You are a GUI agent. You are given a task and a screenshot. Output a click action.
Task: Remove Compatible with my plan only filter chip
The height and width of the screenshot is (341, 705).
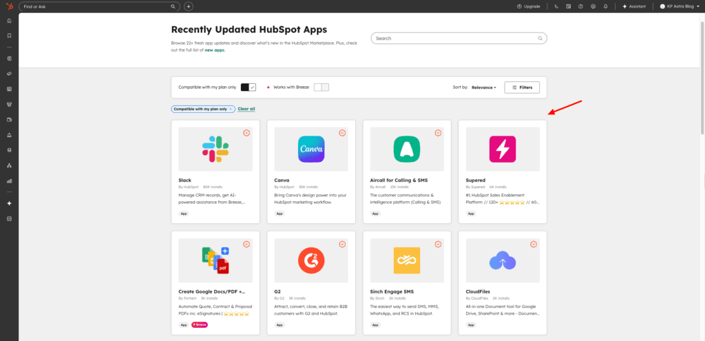click(x=231, y=109)
